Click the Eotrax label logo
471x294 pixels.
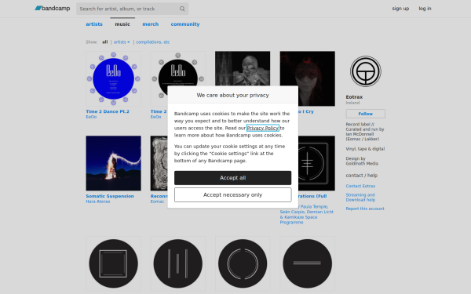point(365,71)
